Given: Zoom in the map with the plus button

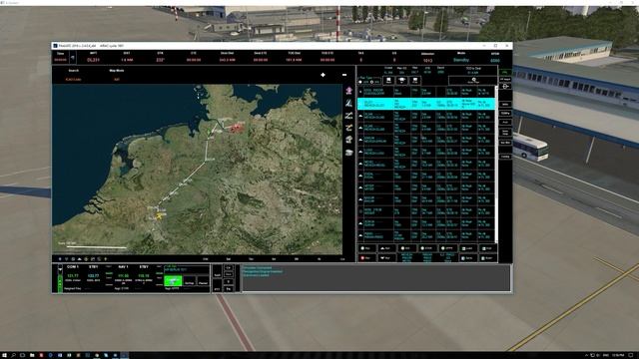Looking at the screenshot, I should coord(322,75).
